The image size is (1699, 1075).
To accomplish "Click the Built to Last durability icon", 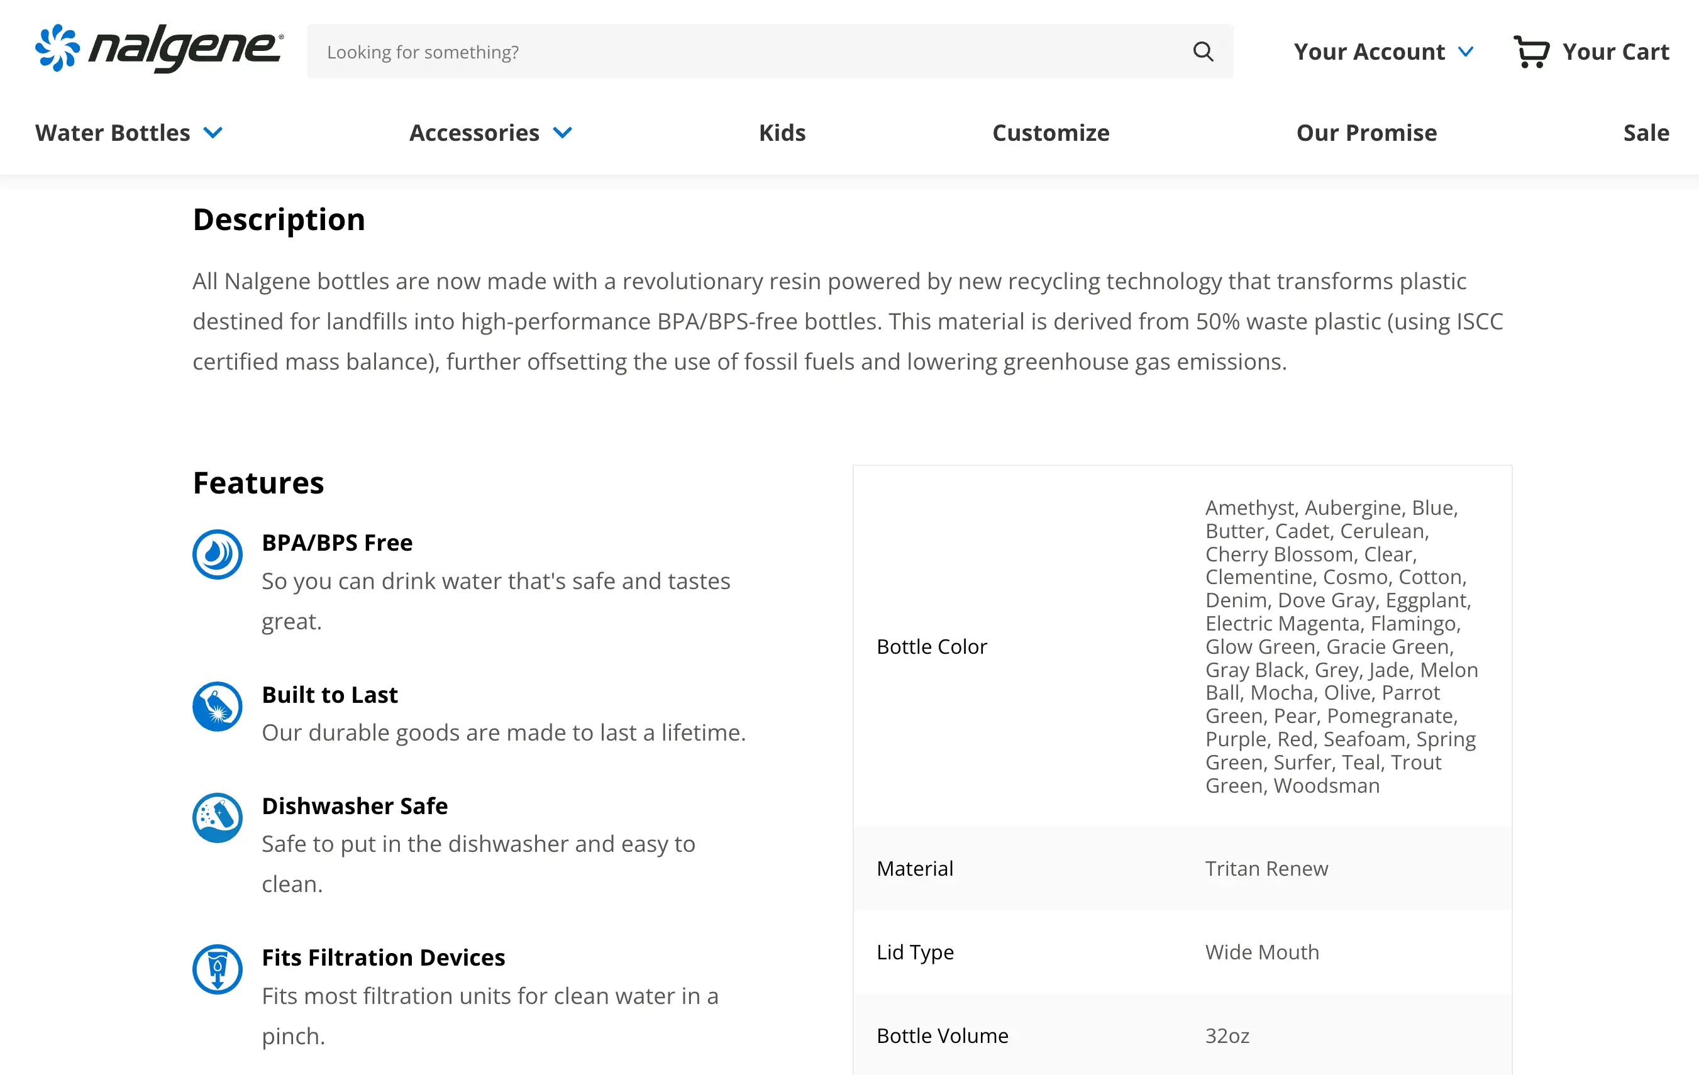I will (x=218, y=703).
